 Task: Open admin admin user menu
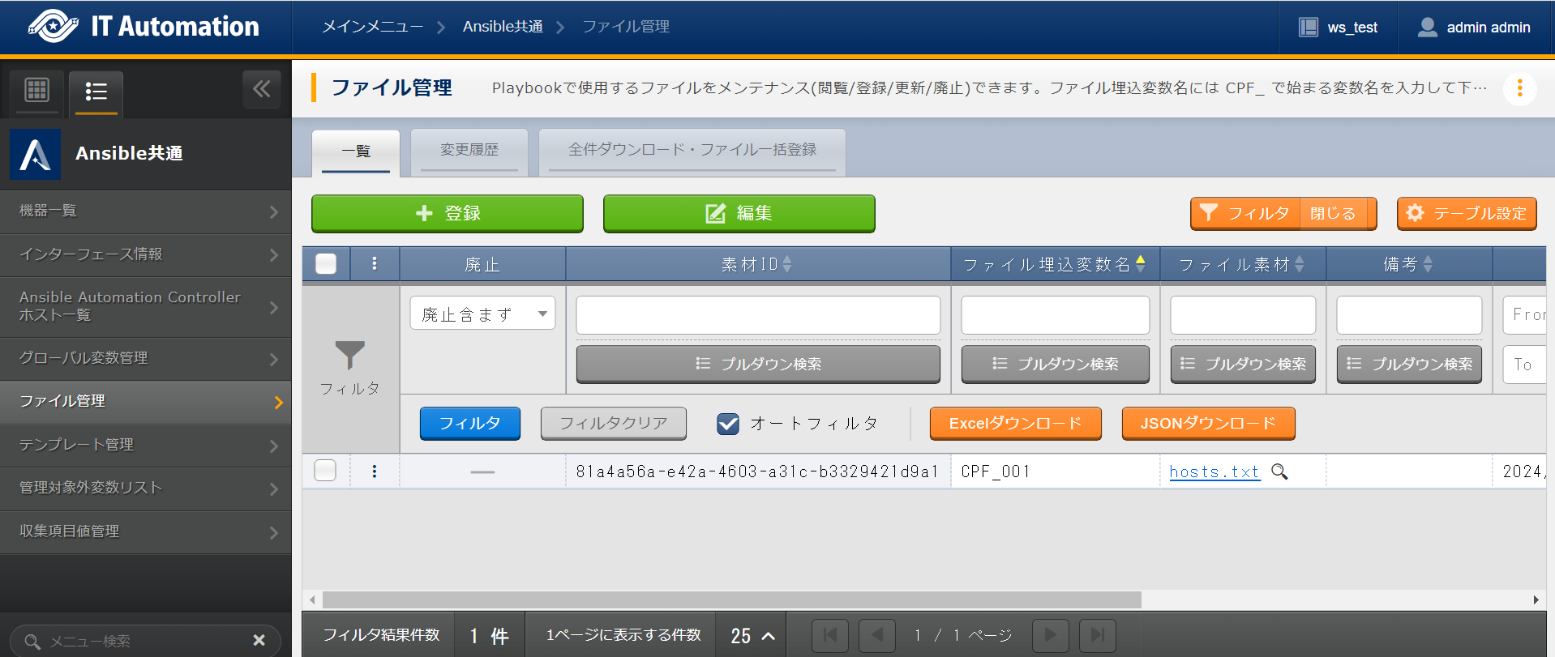point(1475,27)
